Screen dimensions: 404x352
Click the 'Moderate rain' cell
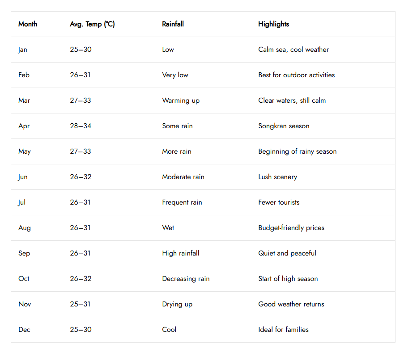(183, 177)
